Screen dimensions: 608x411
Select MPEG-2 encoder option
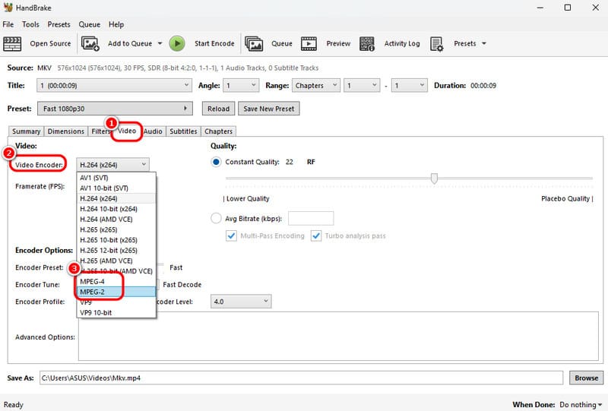tap(117, 292)
